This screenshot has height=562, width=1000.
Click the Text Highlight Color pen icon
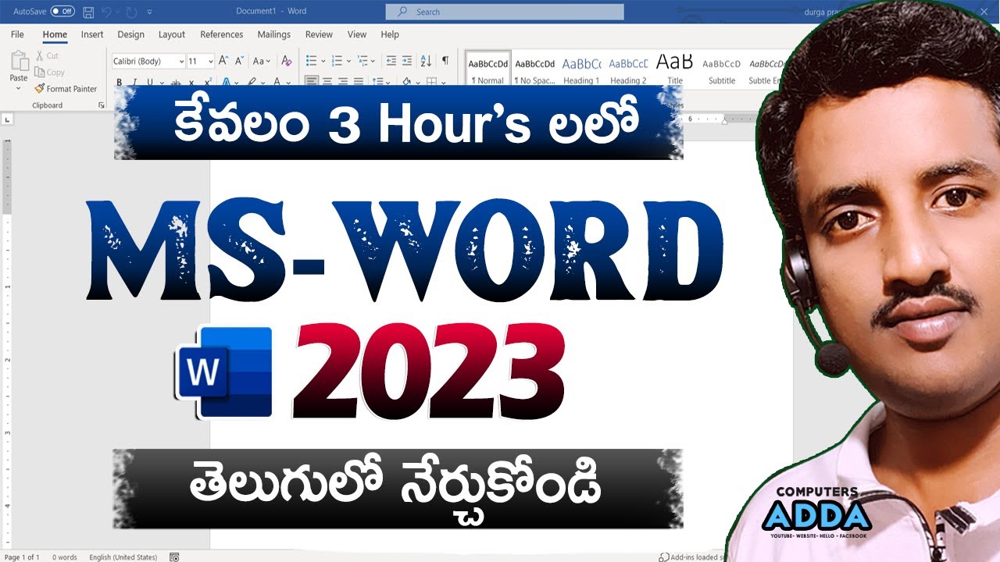[x=252, y=81]
